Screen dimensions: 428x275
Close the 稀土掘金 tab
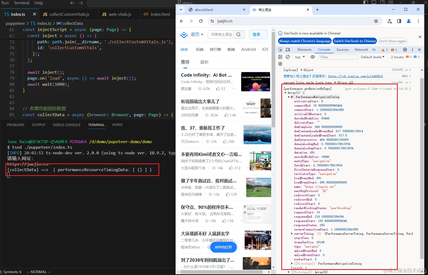[308, 10]
